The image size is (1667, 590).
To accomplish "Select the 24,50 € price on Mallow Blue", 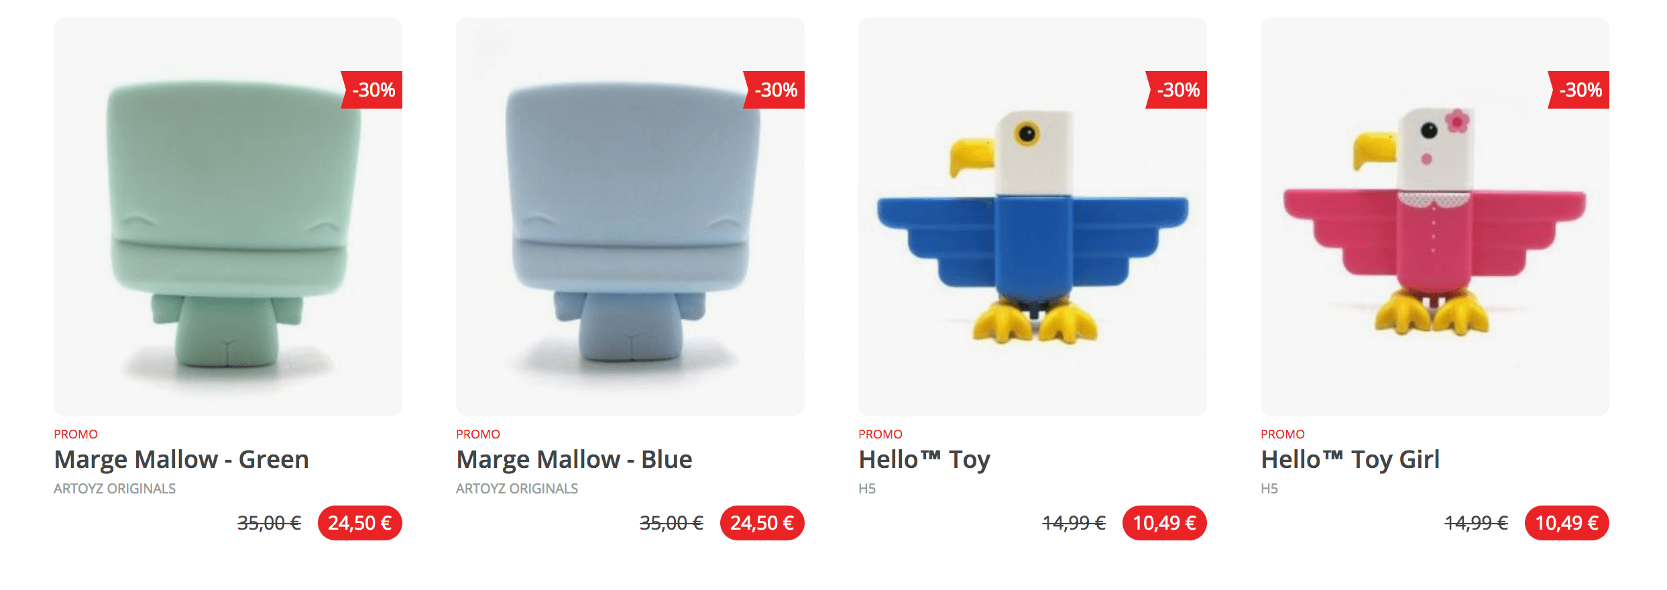I will coord(762,523).
